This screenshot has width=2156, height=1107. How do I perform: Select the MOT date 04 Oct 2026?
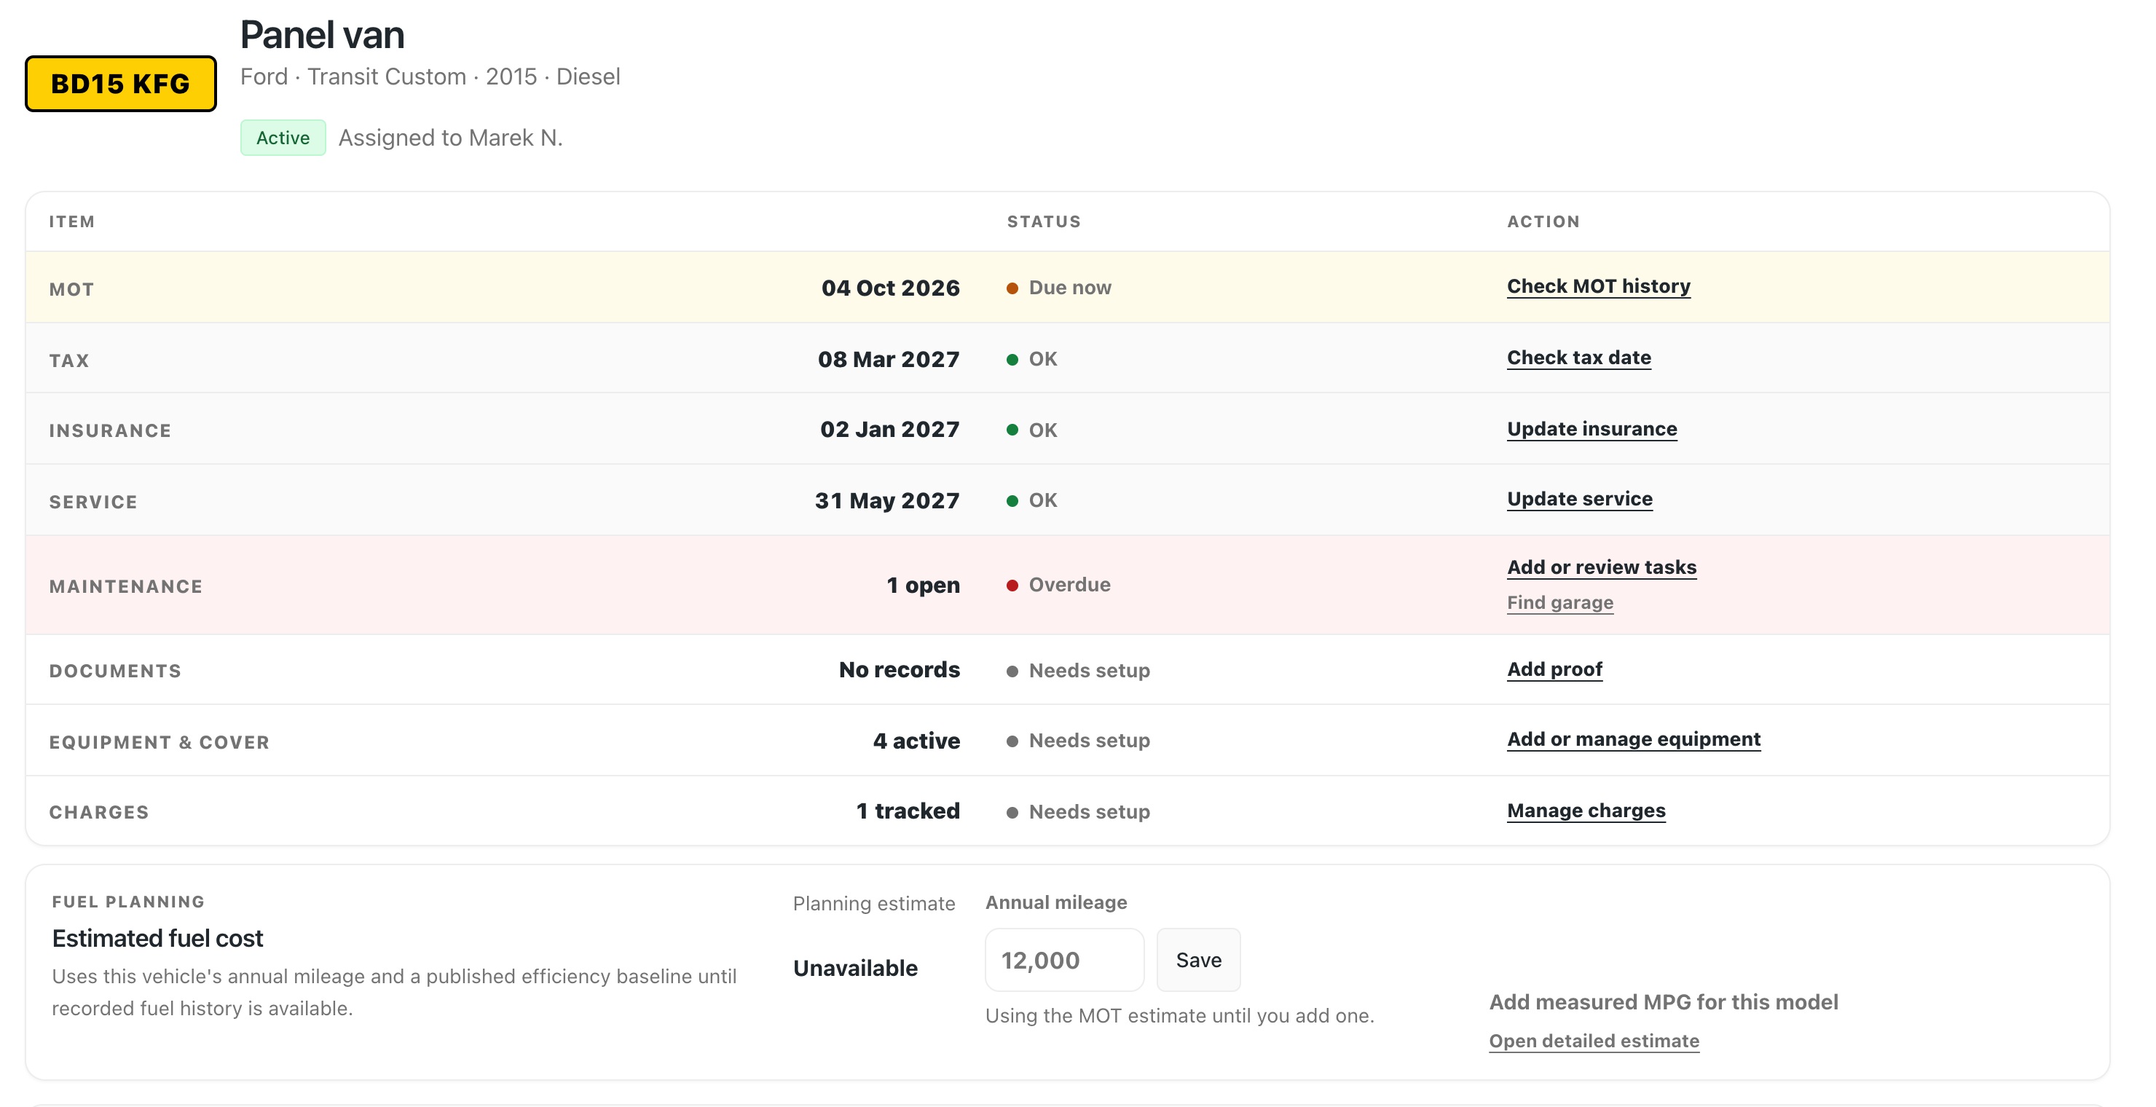(891, 288)
